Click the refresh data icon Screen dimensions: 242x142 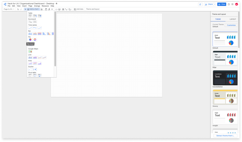click(x=200, y=4)
